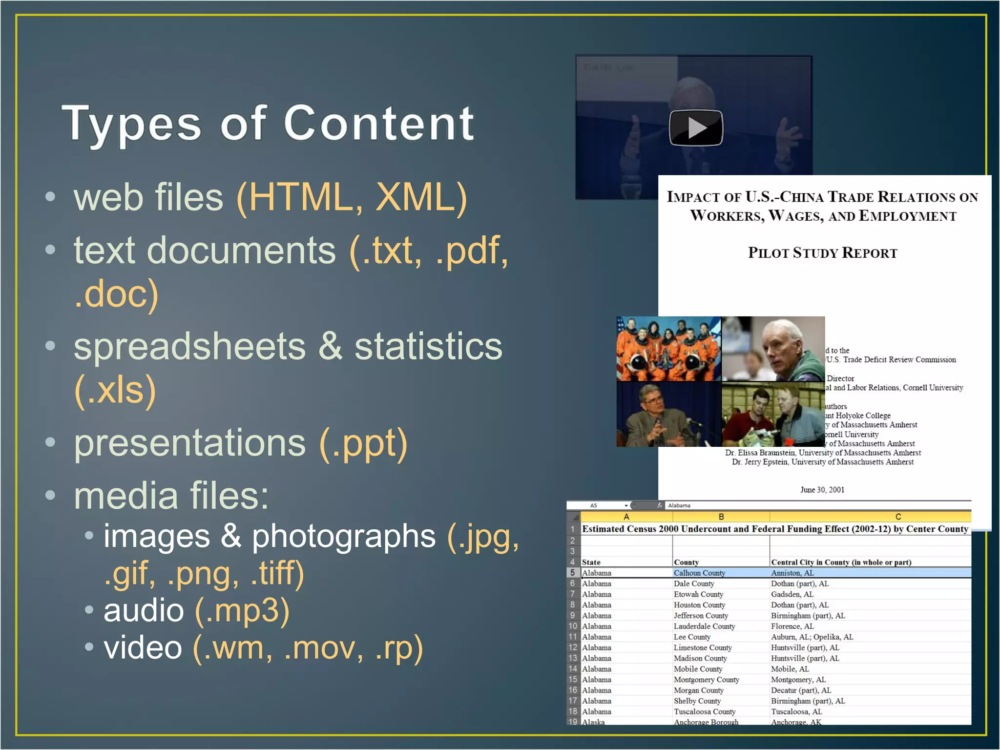Click the 'Lee County' cell
Screen dimensions: 1000x750
coord(721,637)
